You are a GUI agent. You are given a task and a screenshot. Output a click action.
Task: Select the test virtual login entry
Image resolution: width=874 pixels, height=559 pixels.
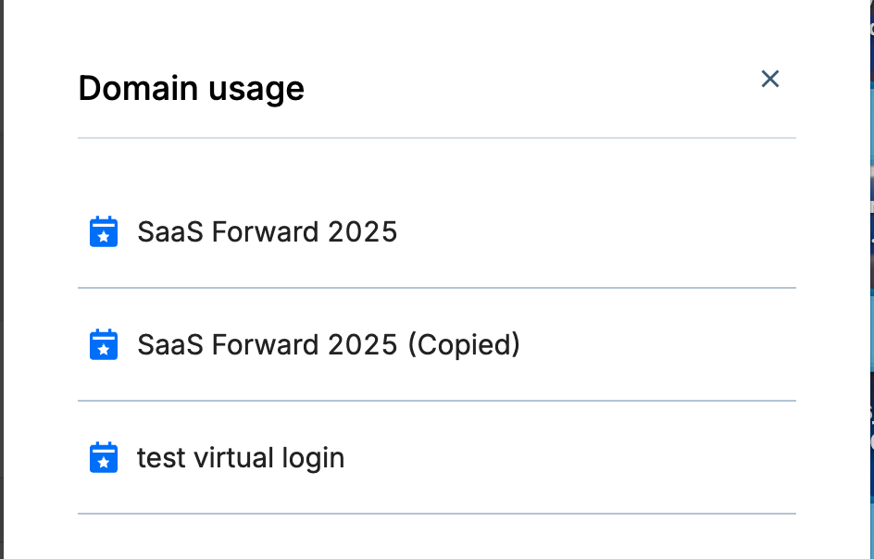point(241,457)
